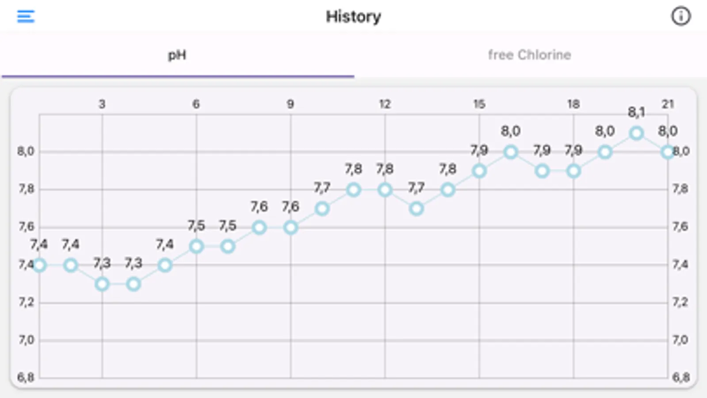This screenshot has width=707, height=398.
Task: Select the data point labeled 7,3
Action: (102, 284)
